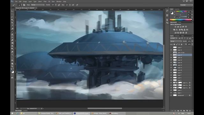
Task: Switch to the Styles tab
Action: coord(179,22)
